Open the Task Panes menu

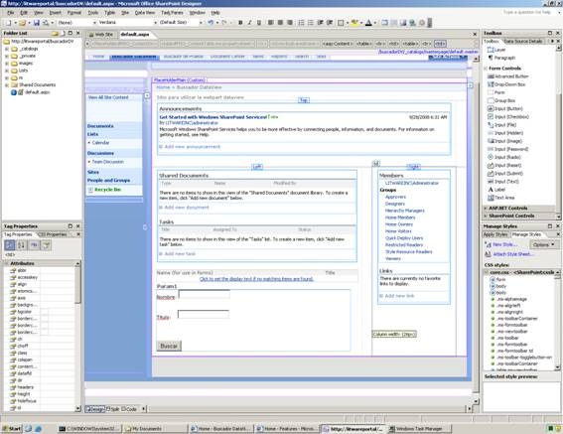pyautogui.click(x=172, y=13)
